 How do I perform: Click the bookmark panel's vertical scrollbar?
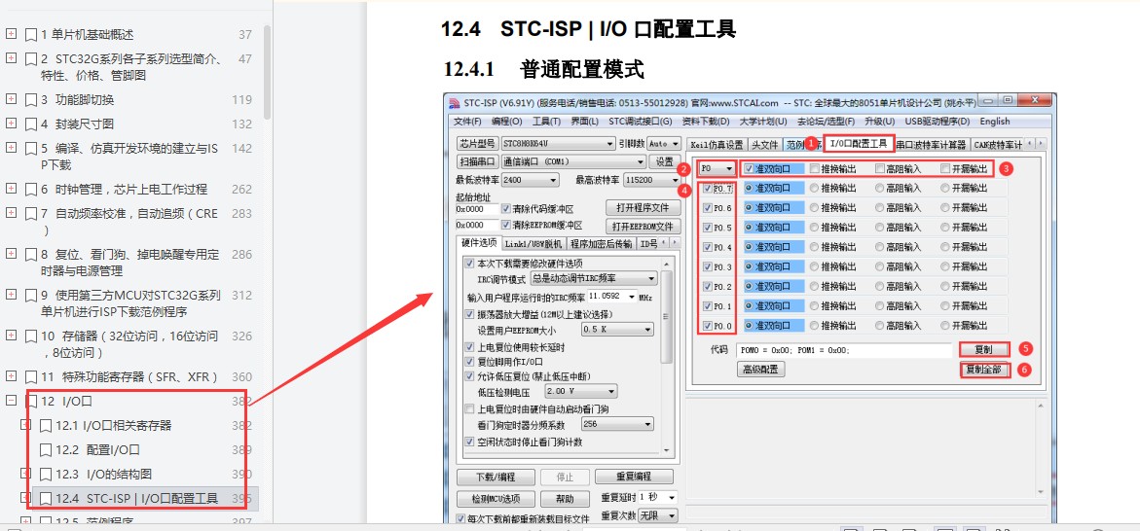[x=268, y=73]
